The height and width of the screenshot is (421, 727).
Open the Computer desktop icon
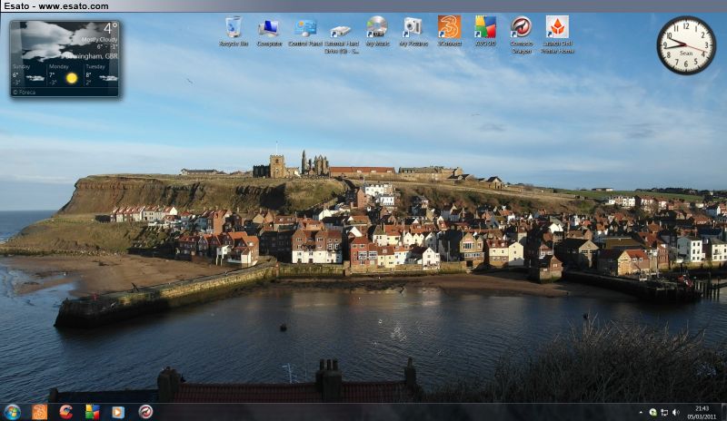tap(269, 27)
